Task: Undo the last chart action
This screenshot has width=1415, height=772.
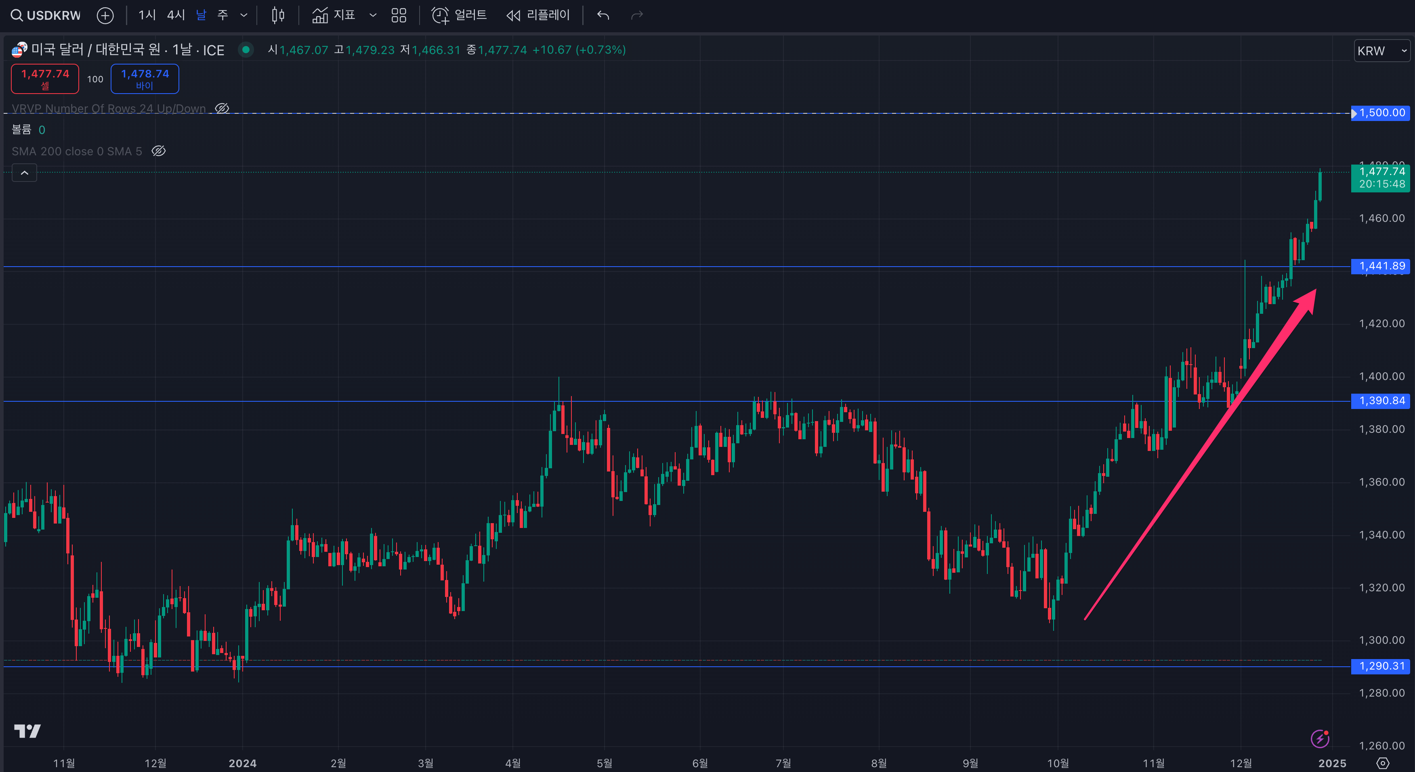Action: coord(603,15)
